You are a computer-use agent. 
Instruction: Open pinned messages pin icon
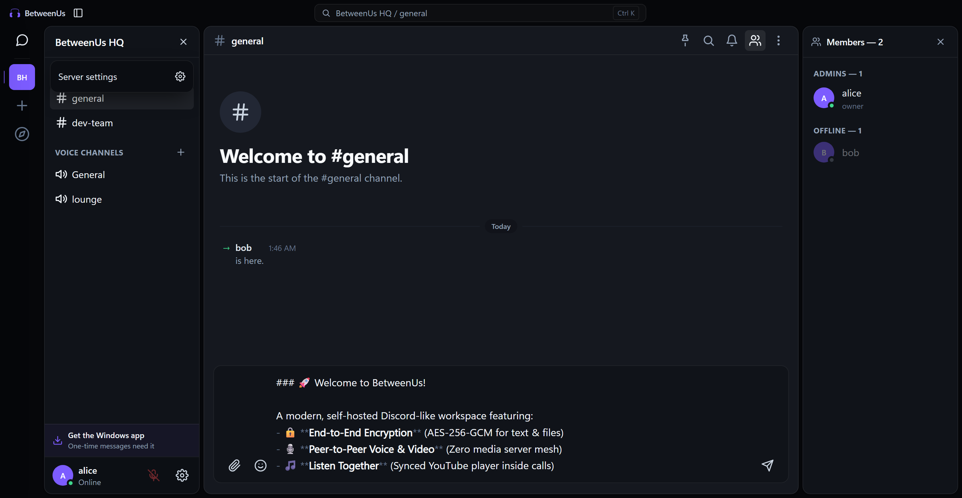(685, 40)
